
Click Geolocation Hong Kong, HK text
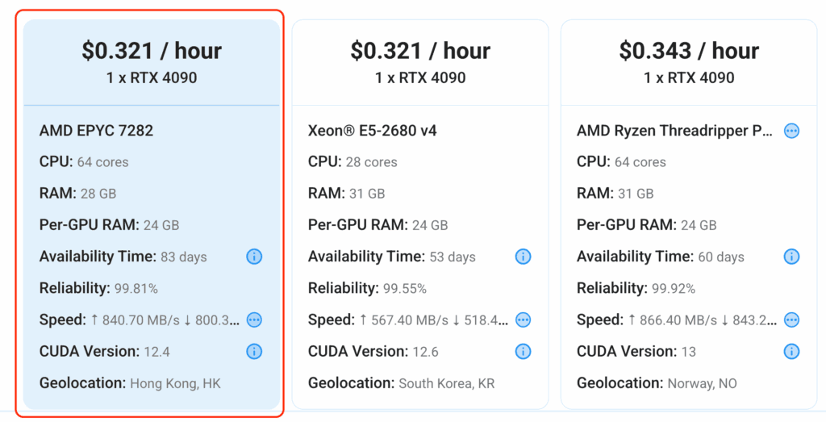pyautogui.click(x=175, y=383)
